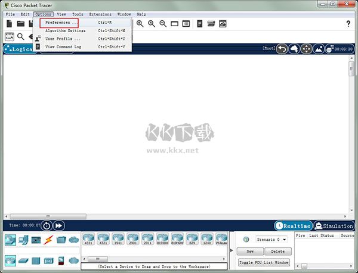Switch to Simulation mode

334,226
